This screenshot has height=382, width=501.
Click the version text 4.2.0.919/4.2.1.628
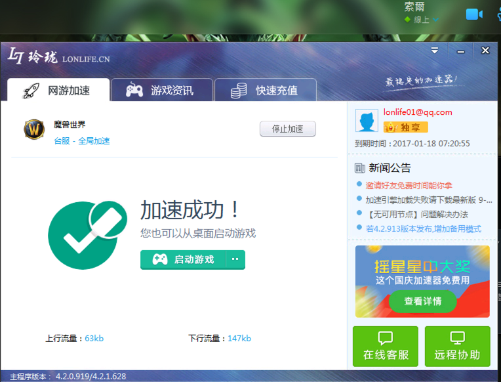coord(90,376)
